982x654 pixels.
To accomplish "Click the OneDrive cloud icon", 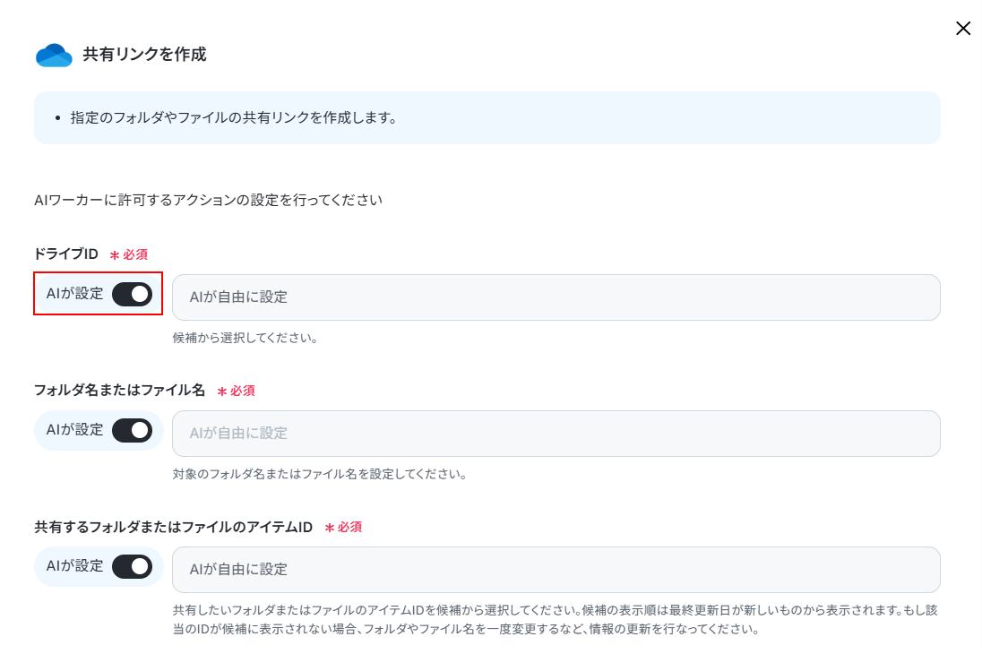I will (x=54, y=56).
